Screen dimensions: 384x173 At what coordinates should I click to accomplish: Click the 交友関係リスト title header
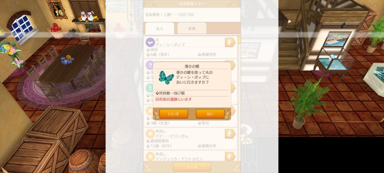click(192, 4)
